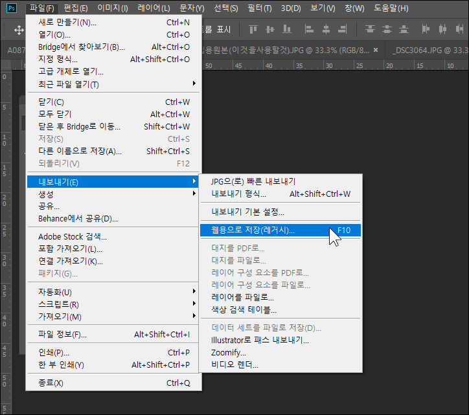Open the 보기(V) menu

coord(323,8)
